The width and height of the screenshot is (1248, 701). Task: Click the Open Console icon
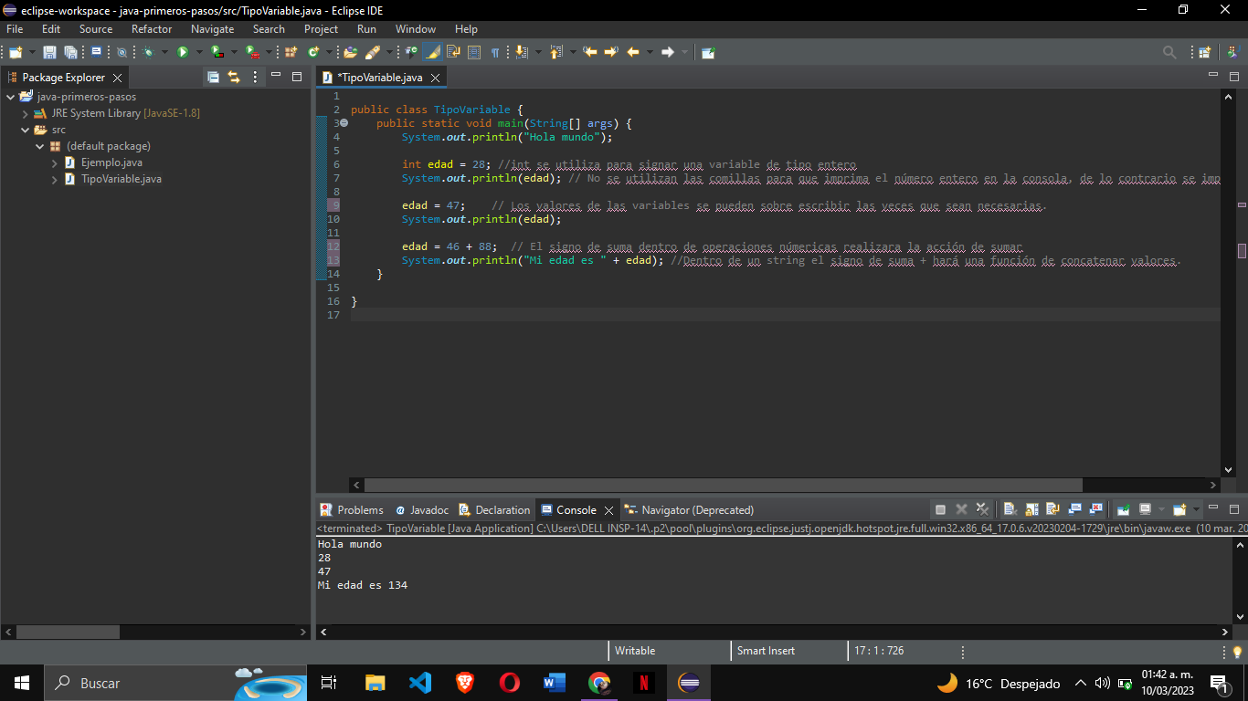1179,509
